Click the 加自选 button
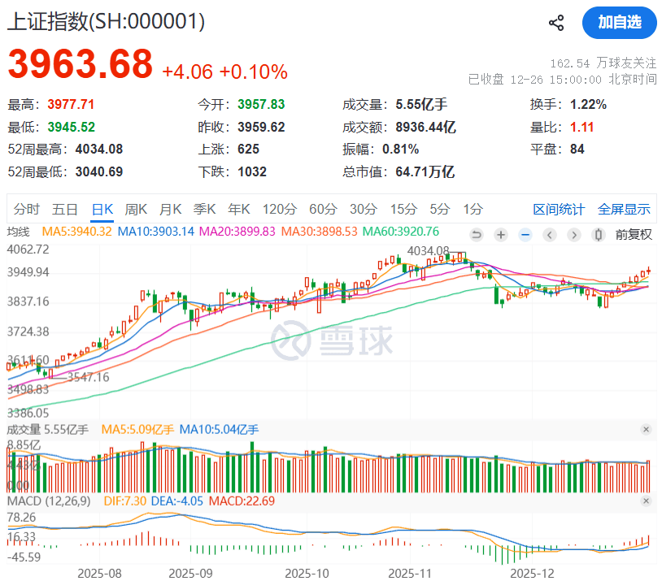 point(619,23)
